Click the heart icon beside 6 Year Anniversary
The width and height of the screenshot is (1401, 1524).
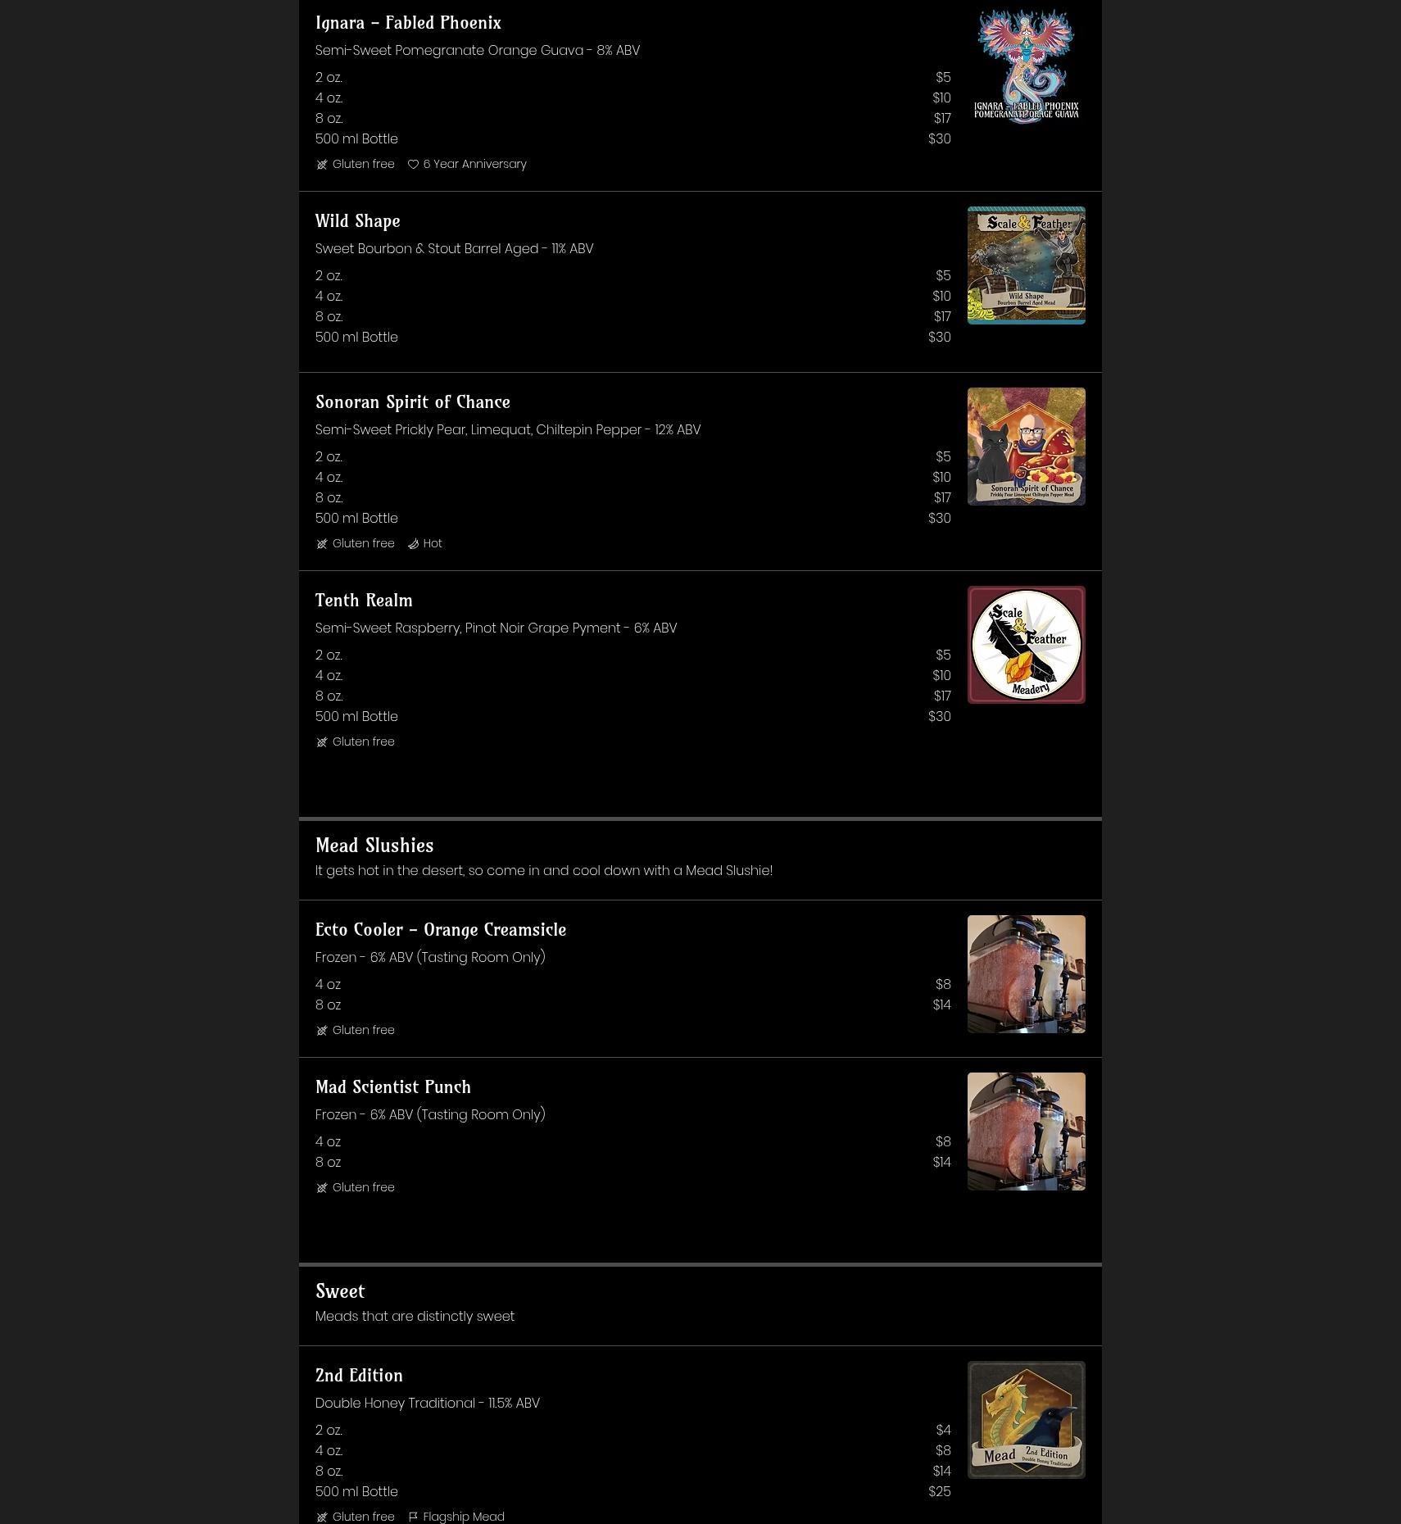(x=413, y=165)
